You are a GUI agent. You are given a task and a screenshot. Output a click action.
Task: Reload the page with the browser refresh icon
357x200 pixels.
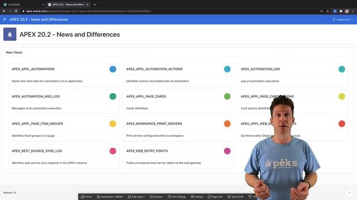tap(16, 11)
